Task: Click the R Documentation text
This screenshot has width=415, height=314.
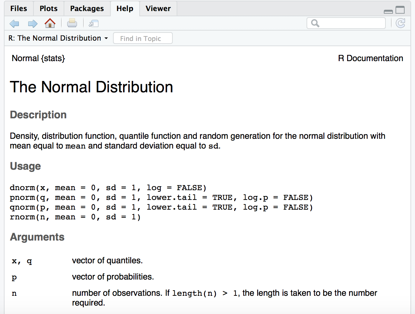Action: (x=370, y=59)
